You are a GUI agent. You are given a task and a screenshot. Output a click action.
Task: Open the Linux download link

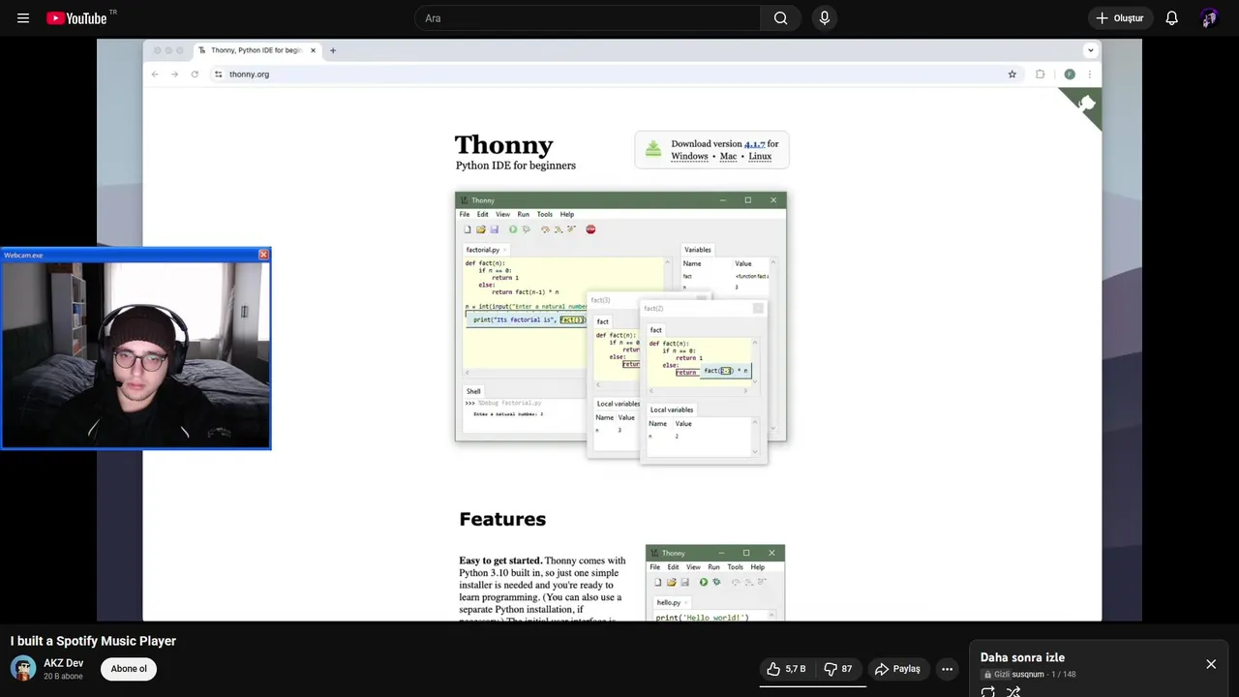coord(760,156)
